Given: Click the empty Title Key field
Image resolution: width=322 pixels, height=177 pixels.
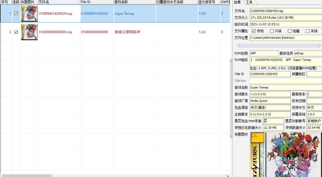Looking at the screenshot, I should point(286,81).
